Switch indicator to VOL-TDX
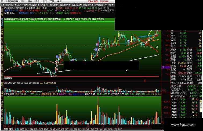Image resolution: width=203 pixels, height=131 pixels. click(73, 129)
